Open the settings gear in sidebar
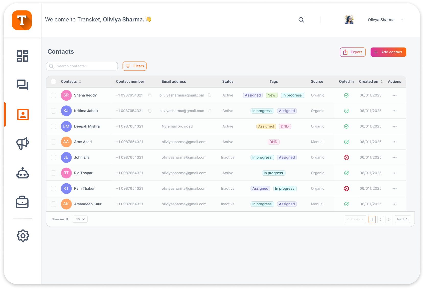This screenshot has width=424, height=289. pos(23,236)
